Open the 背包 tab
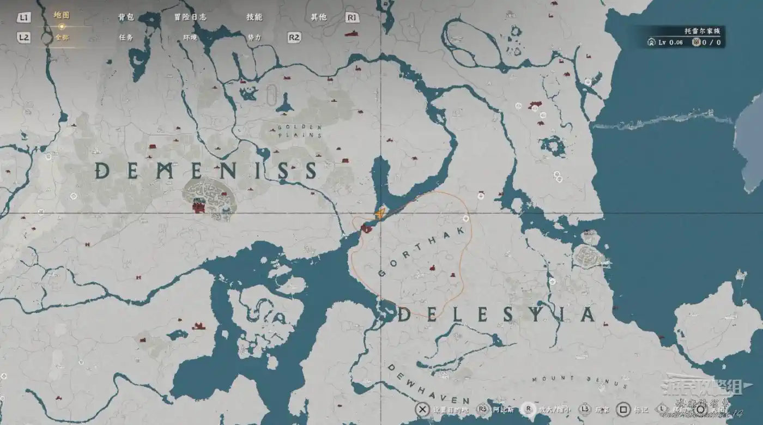The width and height of the screenshot is (763, 425). (x=126, y=17)
